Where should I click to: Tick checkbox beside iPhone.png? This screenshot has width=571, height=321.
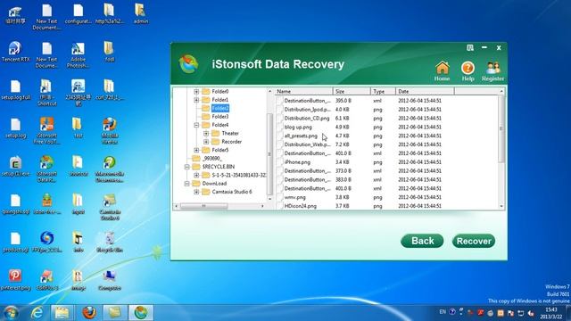[279, 162]
